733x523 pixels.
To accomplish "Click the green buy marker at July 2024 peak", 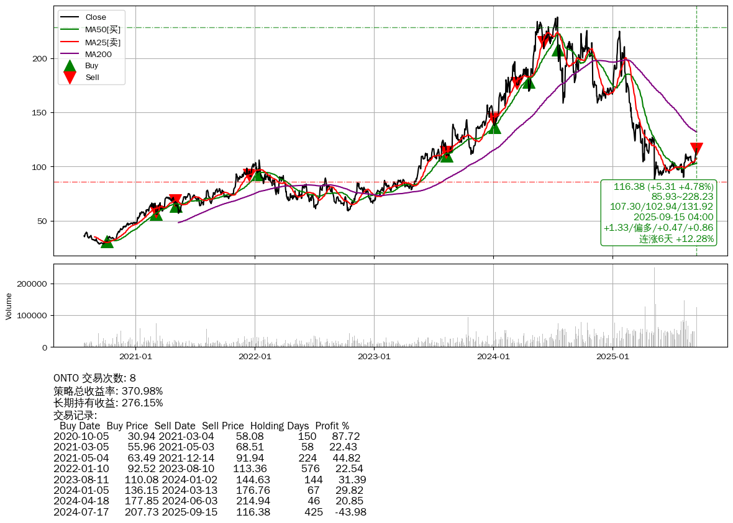I will (558, 49).
